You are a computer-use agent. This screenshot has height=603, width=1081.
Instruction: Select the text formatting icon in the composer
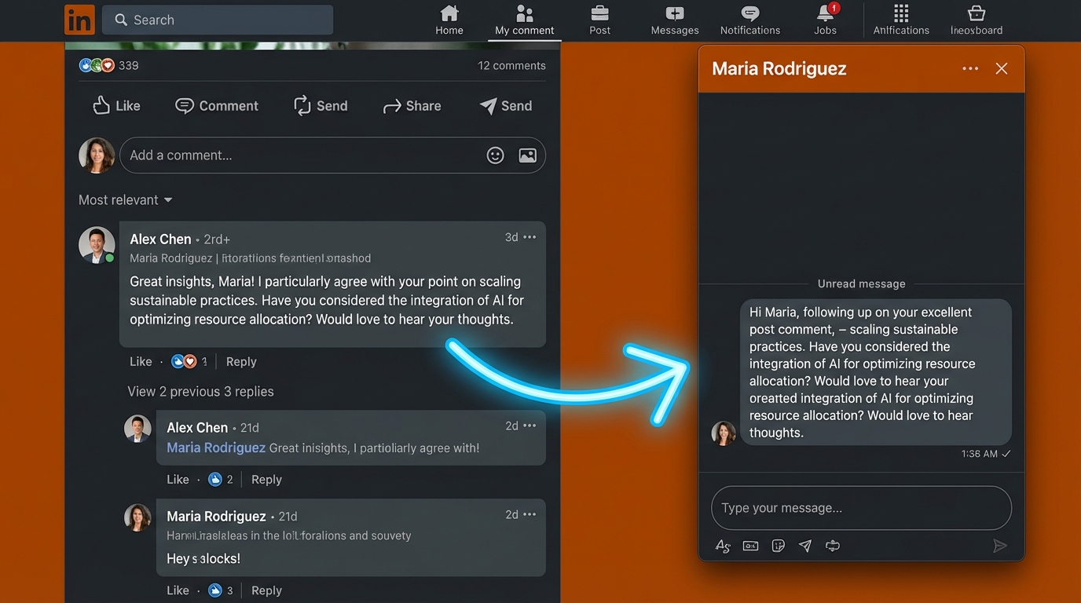coord(723,545)
